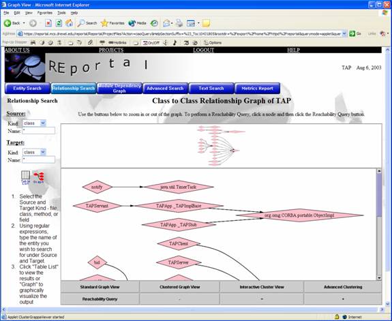The image size is (392, 321).
Task: Click the Refresh page icon
Action: point(59,23)
